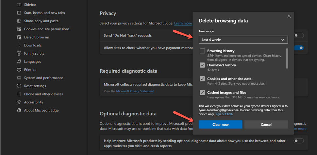The height and width of the screenshot is (155, 317).
Task: Click the Cancel button
Action: tap(266, 125)
